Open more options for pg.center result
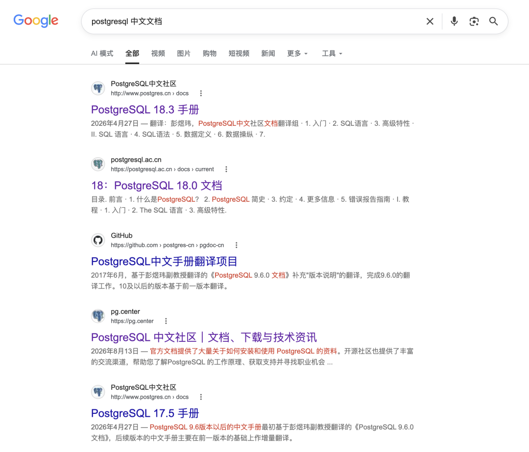The height and width of the screenshot is (452, 529). [166, 321]
